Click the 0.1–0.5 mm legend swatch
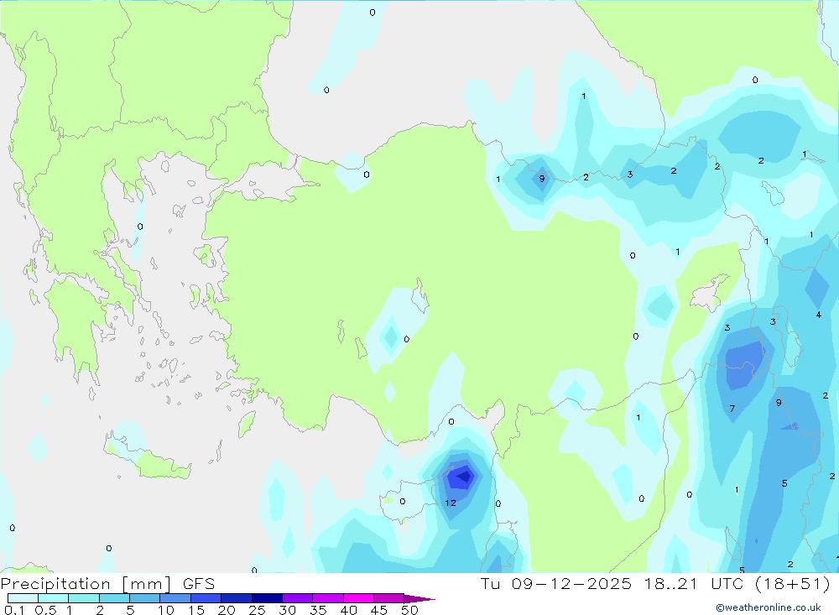839x615 pixels. pos(23,598)
